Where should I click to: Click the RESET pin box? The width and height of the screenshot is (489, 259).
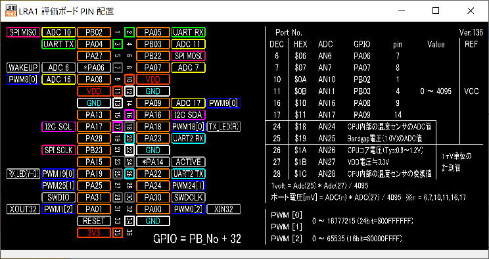tap(94, 221)
